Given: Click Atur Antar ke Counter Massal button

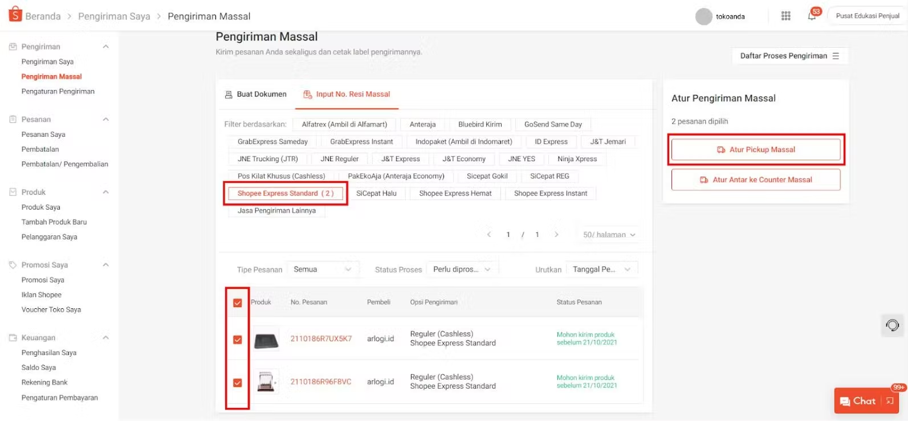Looking at the screenshot, I should (x=756, y=179).
